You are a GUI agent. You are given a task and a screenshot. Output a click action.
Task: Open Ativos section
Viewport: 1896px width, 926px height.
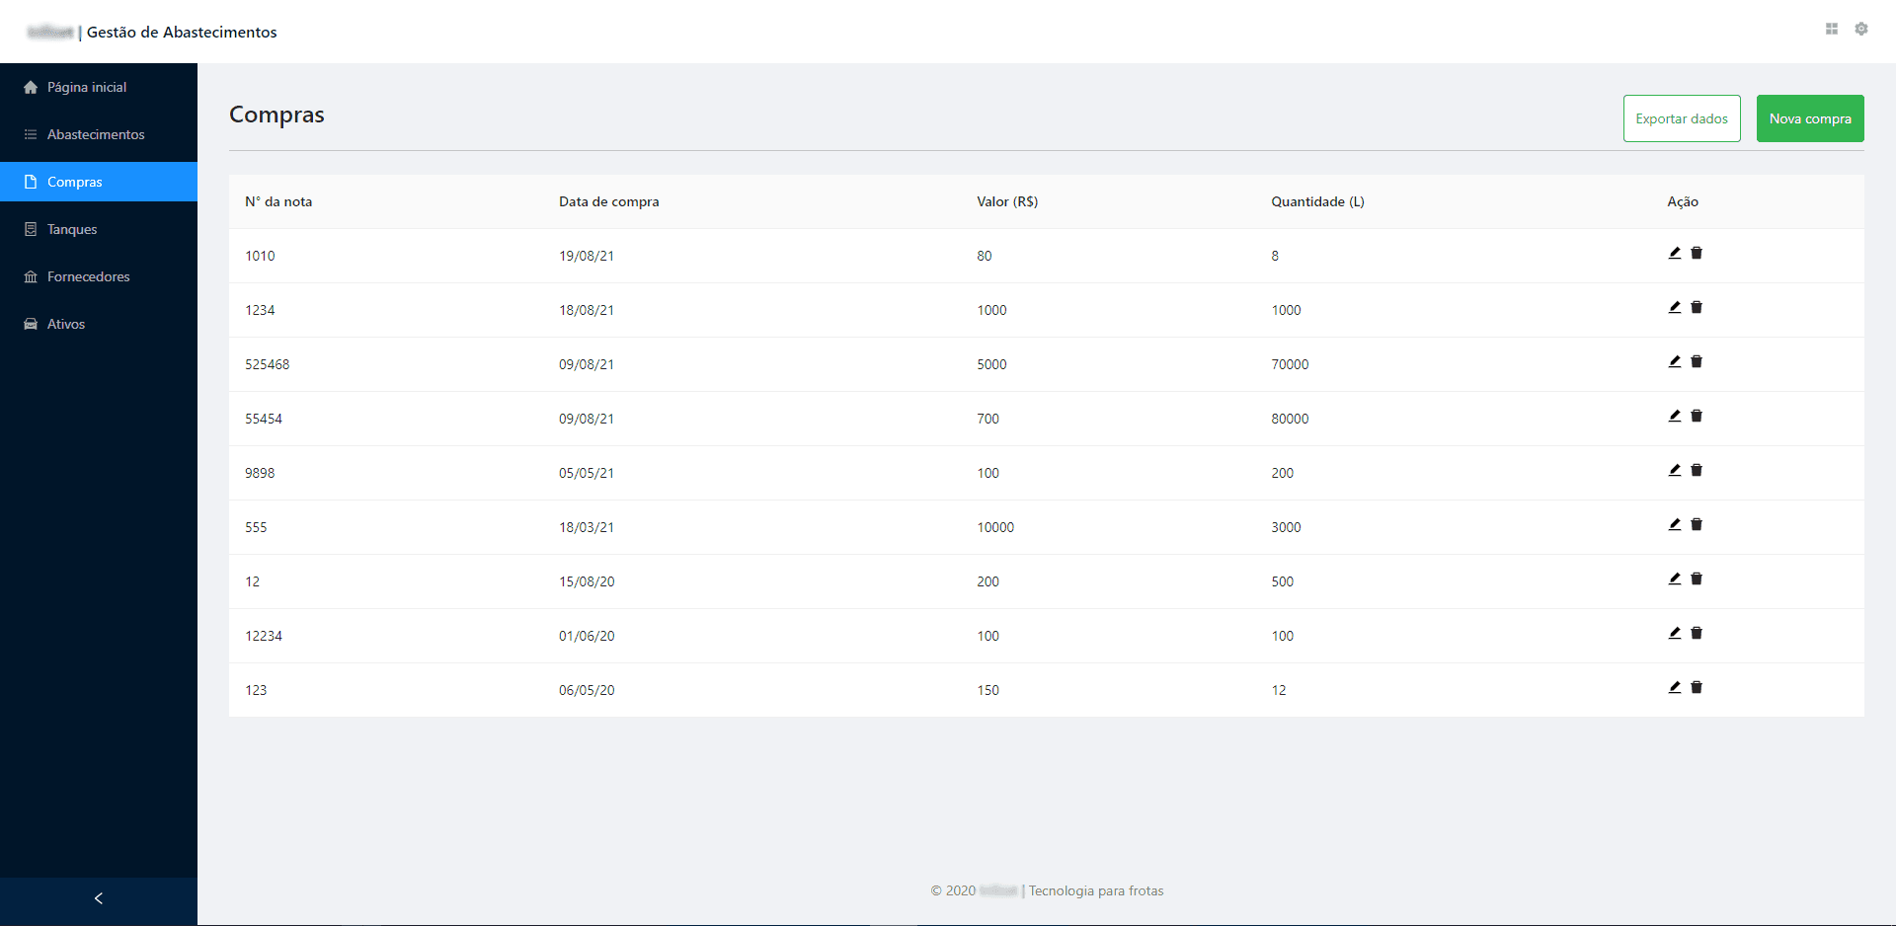[99, 324]
